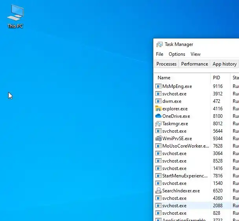Click the SearchIndexer.exe magnifier icon
This screenshot has width=239, height=221.
pos(158,190)
